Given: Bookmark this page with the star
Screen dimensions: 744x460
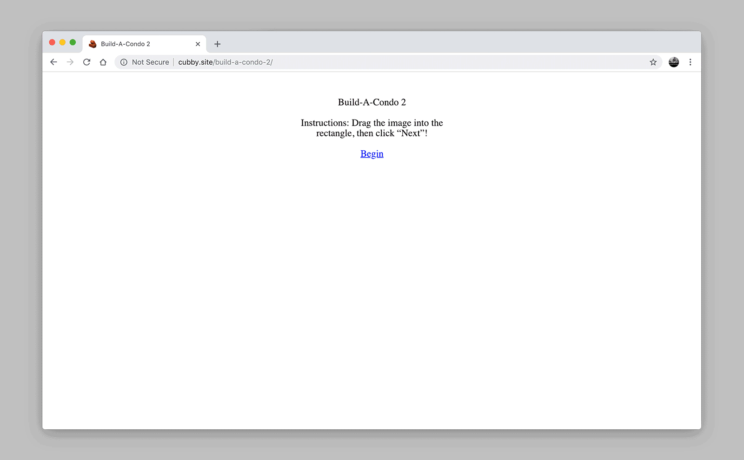Looking at the screenshot, I should [653, 62].
